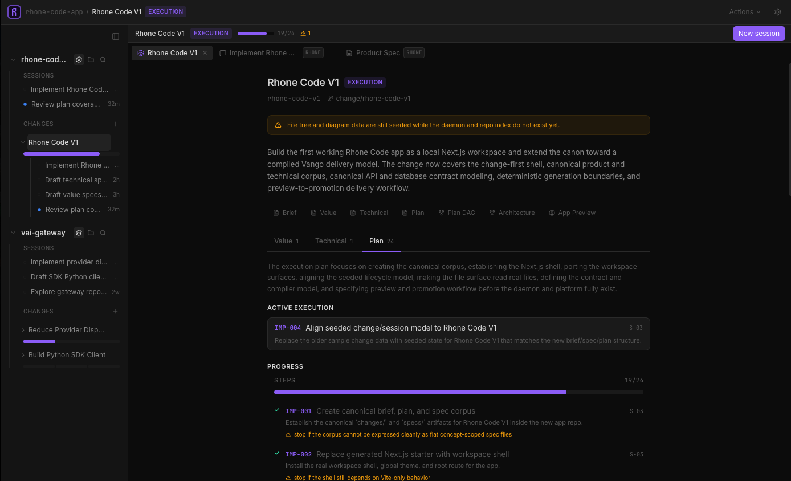
Task: Open the settings gear icon
Action: click(778, 12)
